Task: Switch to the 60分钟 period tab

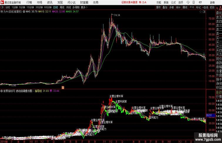Action: pyautogui.click(x=48, y=7)
